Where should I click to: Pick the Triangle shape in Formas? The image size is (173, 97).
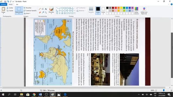[72, 8]
